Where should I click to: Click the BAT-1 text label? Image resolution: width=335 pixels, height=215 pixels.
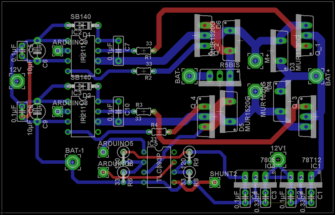tap(75, 151)
